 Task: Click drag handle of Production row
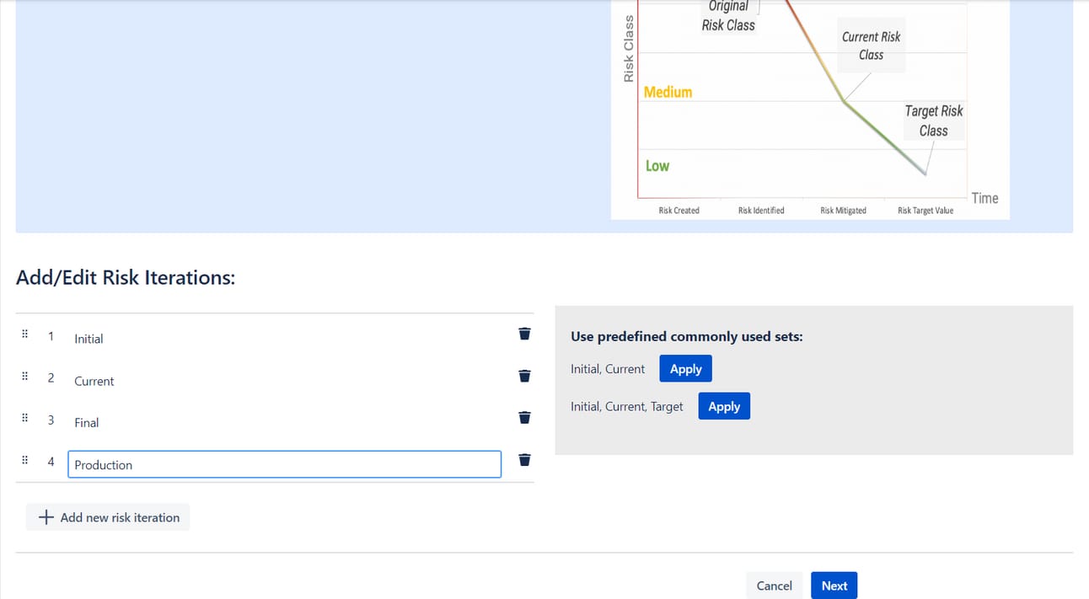24,460
